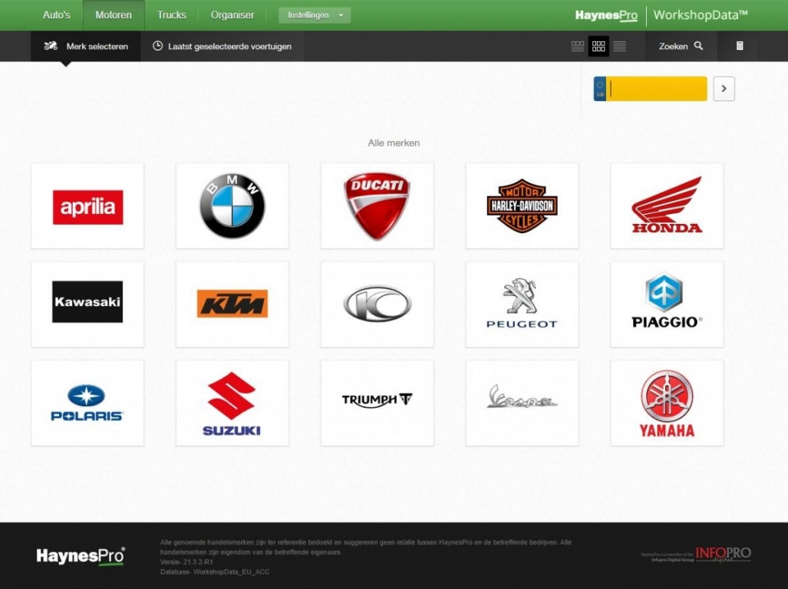Screen dimensions: 788x589
Task: Select the Polaris brand logo
Action: (87, 403)
